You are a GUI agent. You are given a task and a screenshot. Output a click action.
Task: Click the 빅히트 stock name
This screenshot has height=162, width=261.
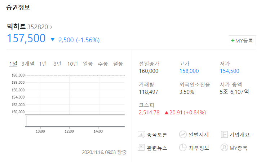point(16,26)
